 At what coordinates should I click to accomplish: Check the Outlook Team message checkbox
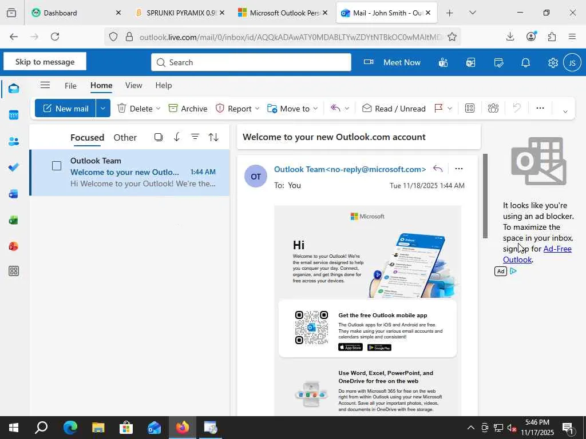pyautogui.click(x=57, y=166)
